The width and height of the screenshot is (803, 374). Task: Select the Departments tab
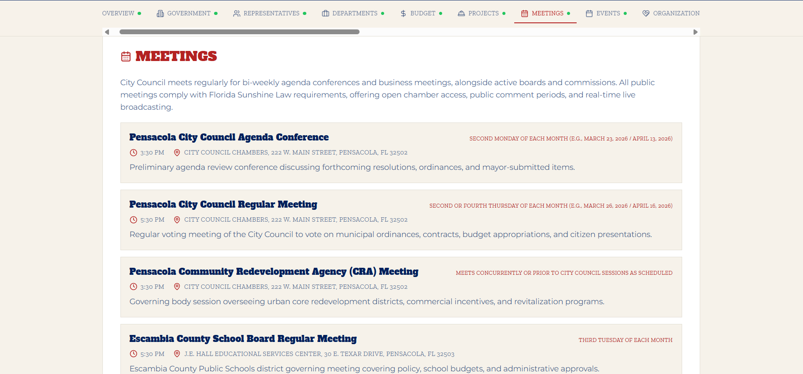tap(353, 13)
